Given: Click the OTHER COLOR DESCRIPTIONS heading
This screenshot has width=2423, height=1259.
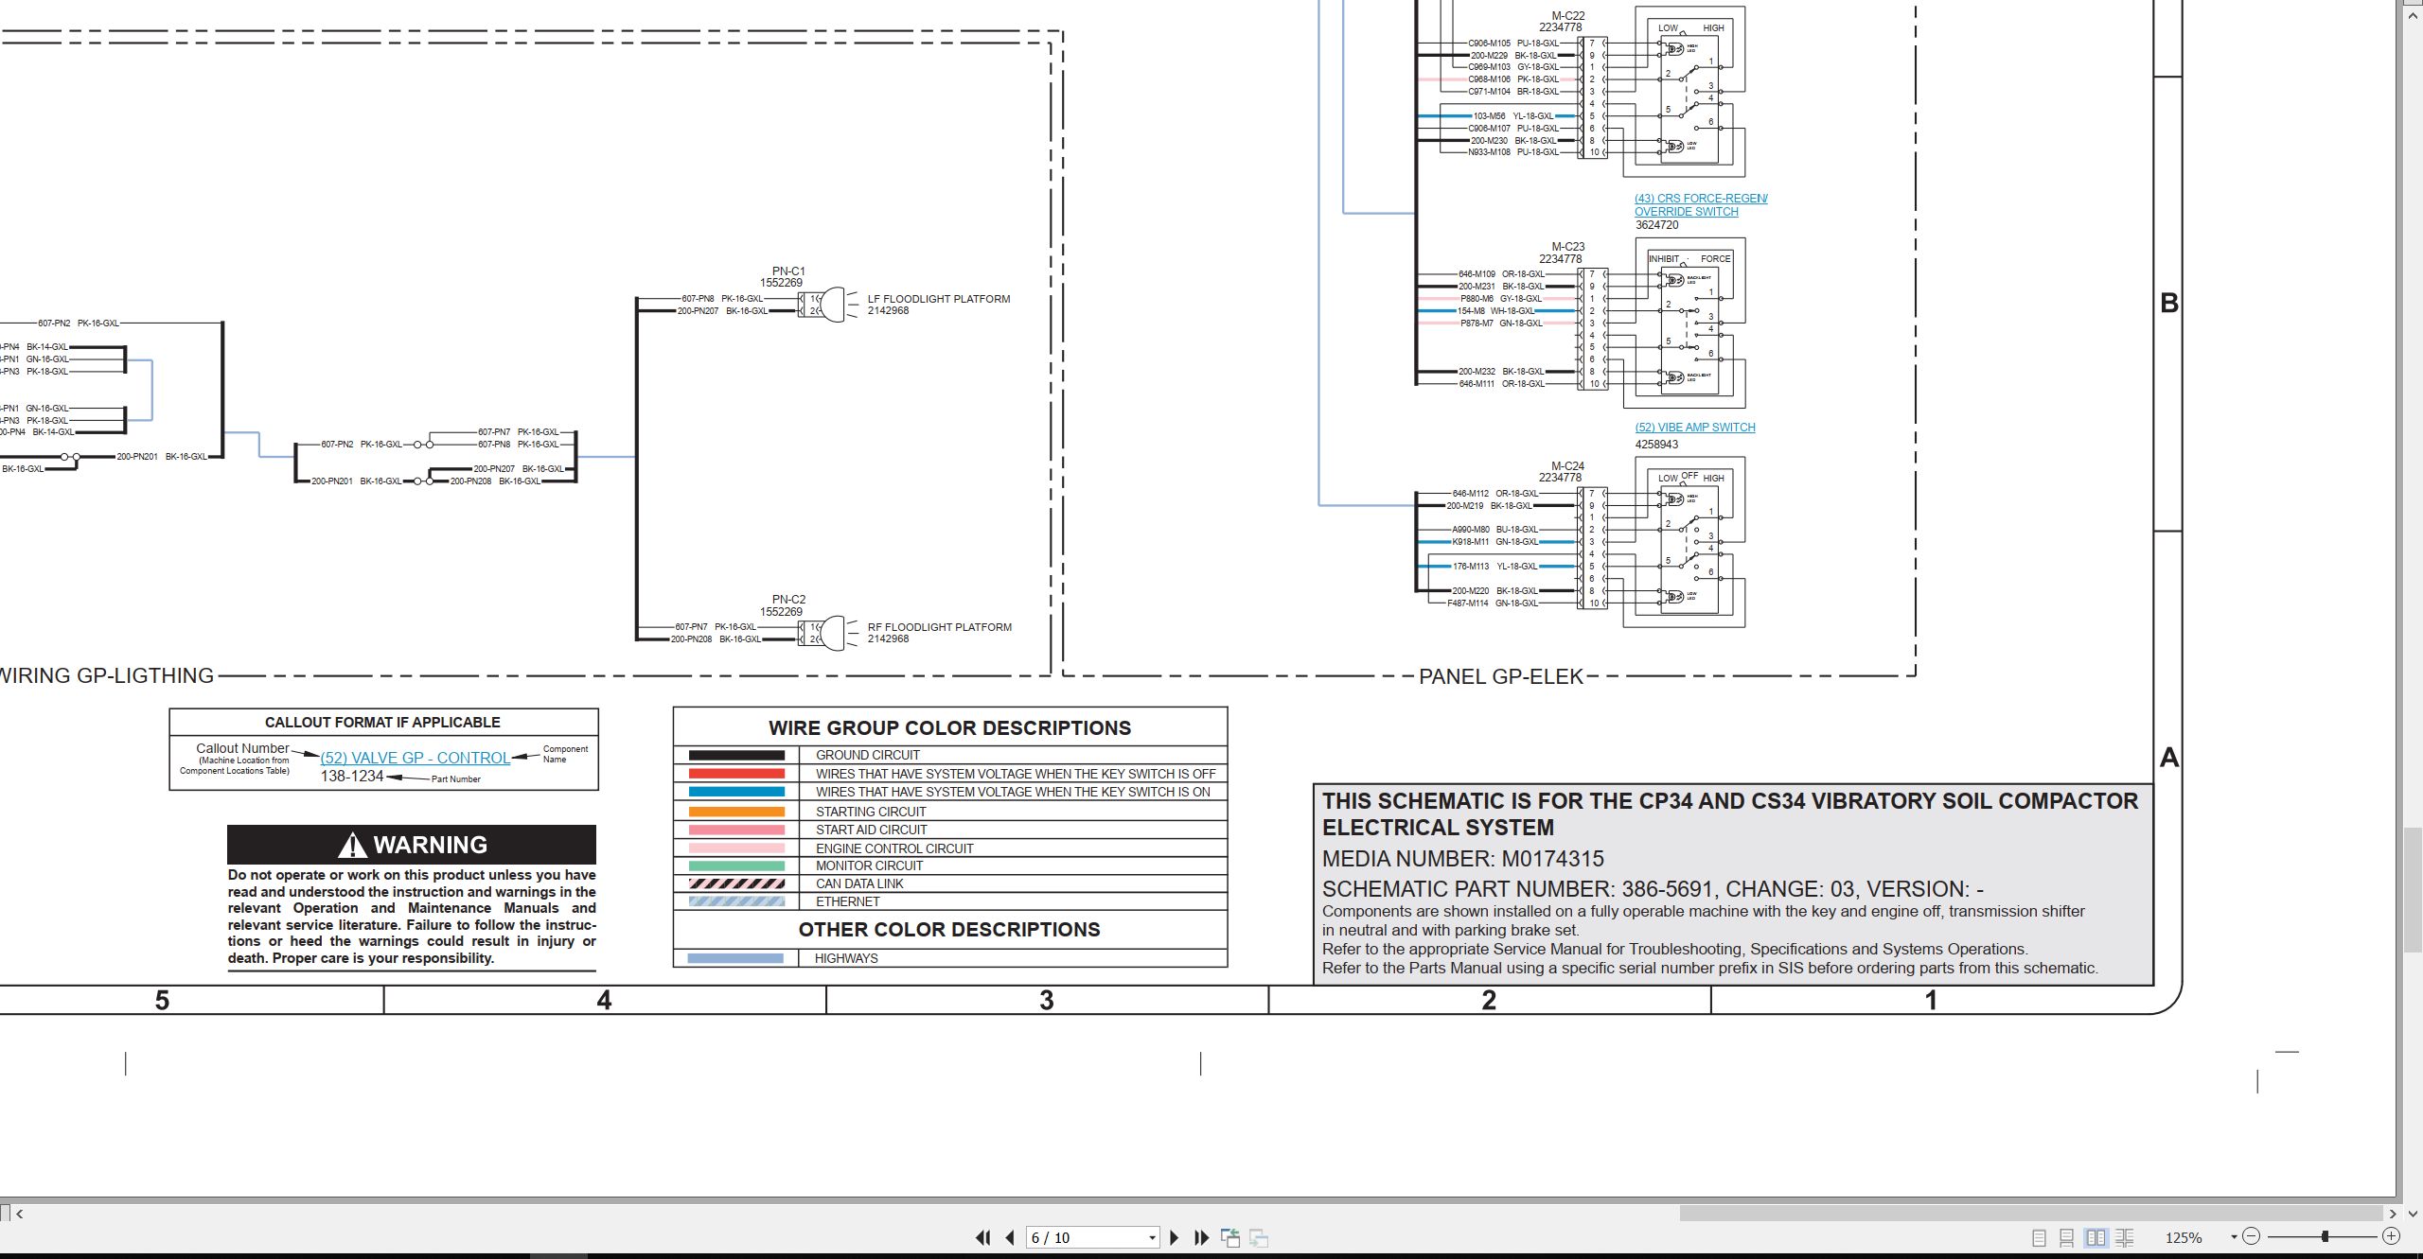Looking at the screenshot, I should tap(949, 929).
